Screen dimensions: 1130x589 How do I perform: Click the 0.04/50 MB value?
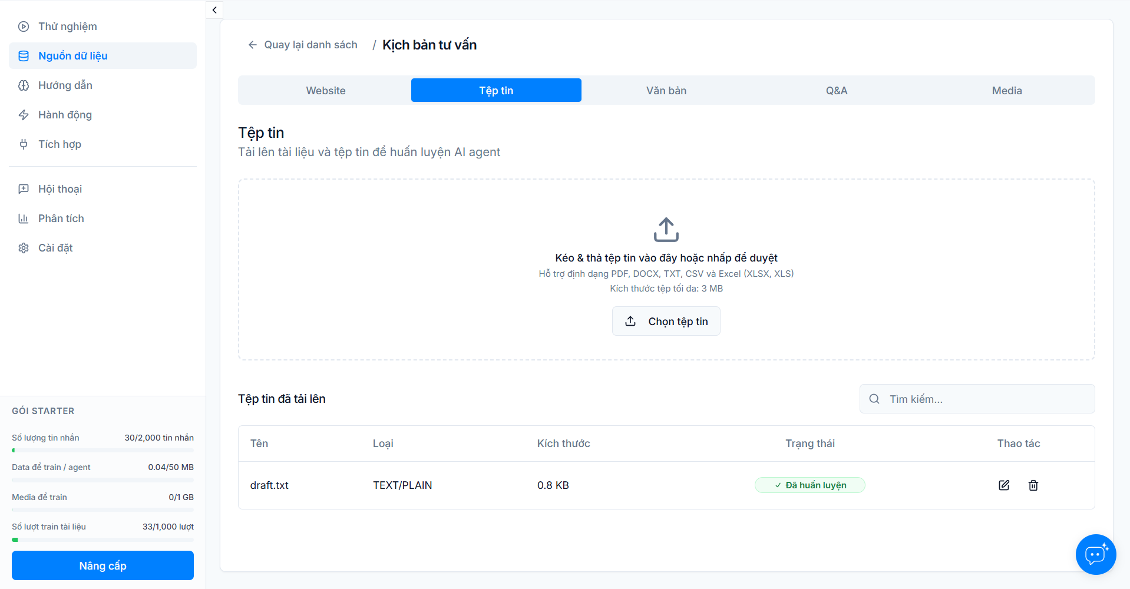(x=171, y=467)
